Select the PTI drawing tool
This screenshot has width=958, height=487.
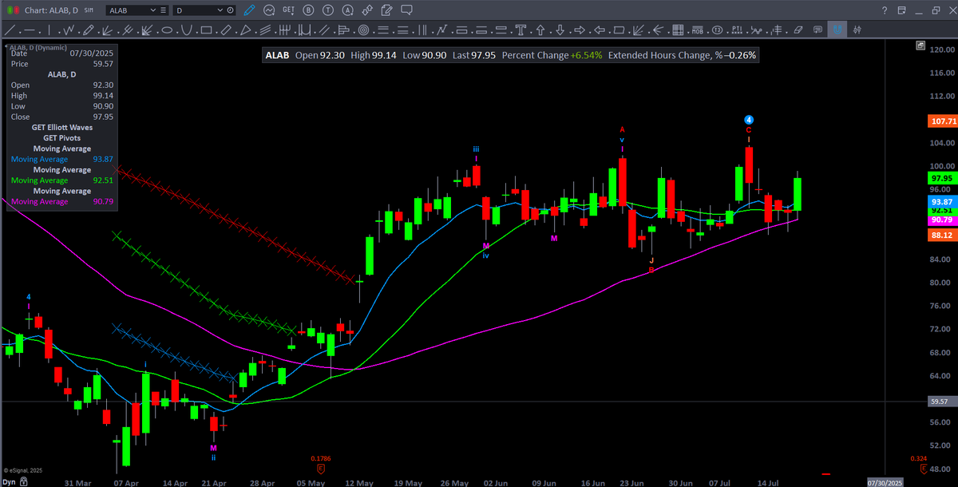[x=737, y=30]
